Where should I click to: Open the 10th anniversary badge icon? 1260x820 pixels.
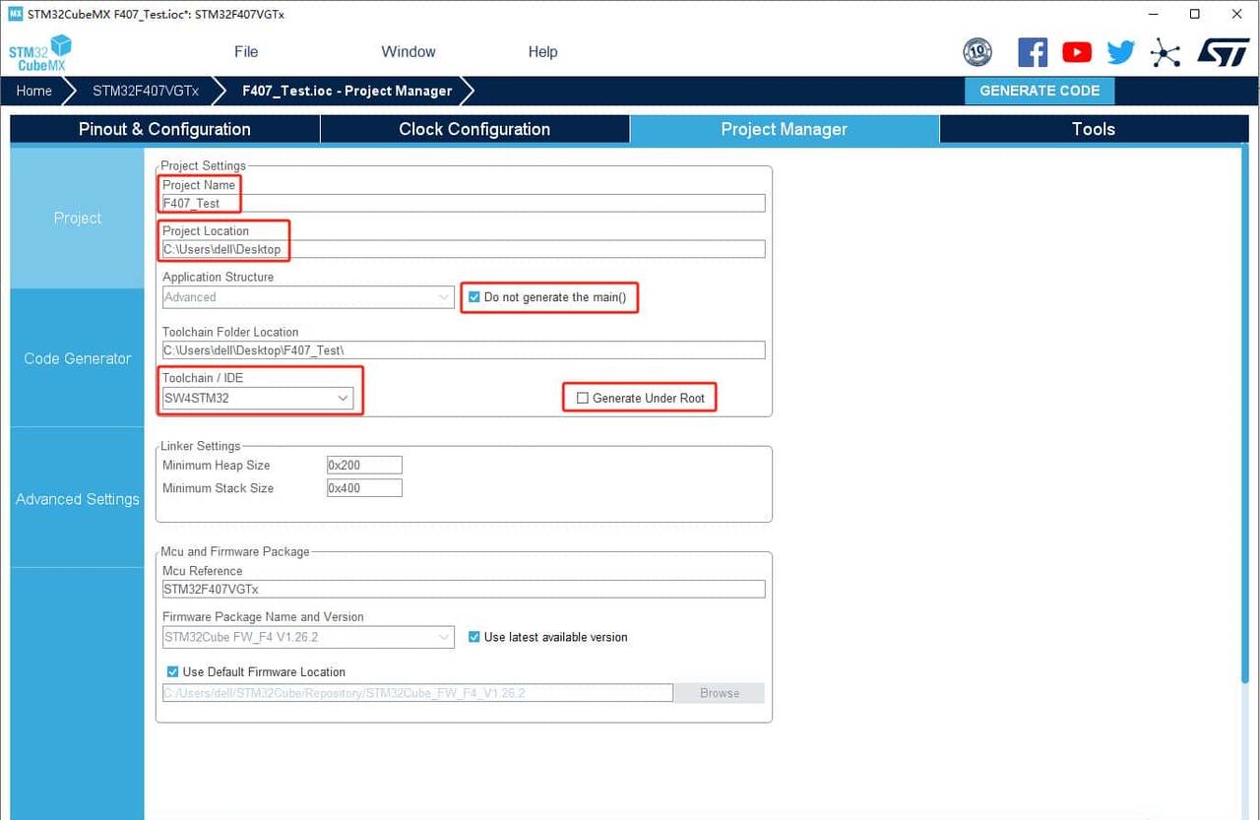point(977,52)
